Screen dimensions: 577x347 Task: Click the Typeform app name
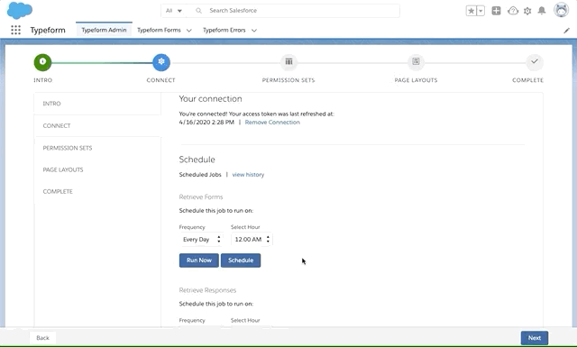pos(48,30)
